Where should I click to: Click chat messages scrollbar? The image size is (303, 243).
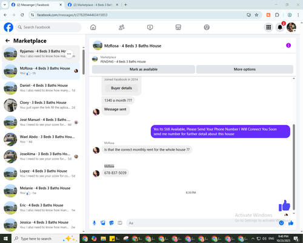(294, 167)
